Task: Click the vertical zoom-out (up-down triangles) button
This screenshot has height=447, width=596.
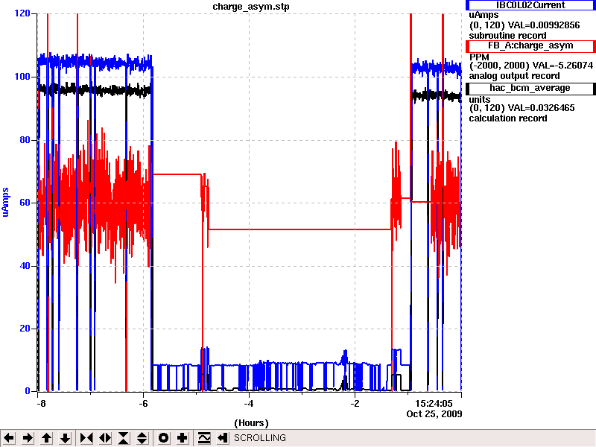Action: click(142, 438)
